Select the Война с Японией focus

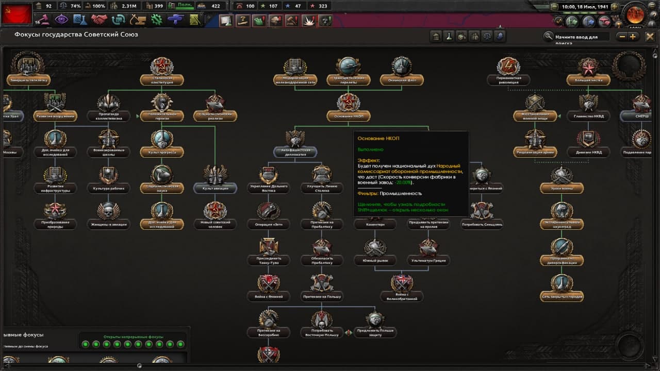[x=269, y=288]
